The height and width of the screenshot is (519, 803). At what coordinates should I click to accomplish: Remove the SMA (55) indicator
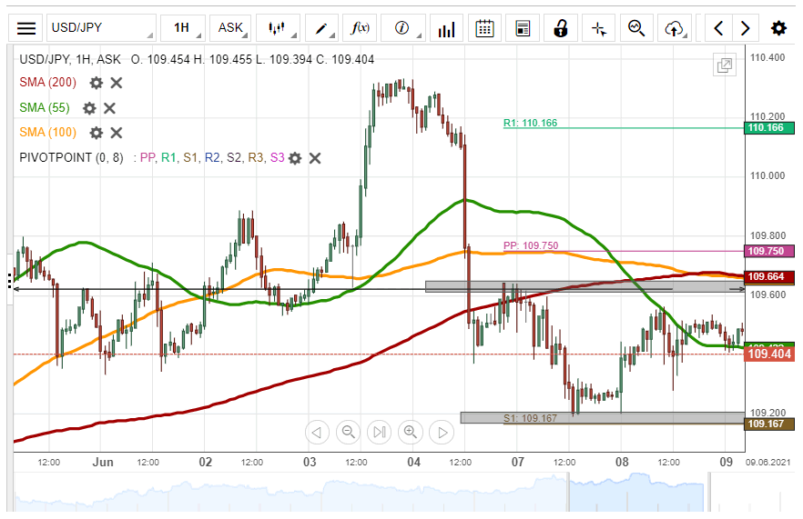(x=109, y=108)
